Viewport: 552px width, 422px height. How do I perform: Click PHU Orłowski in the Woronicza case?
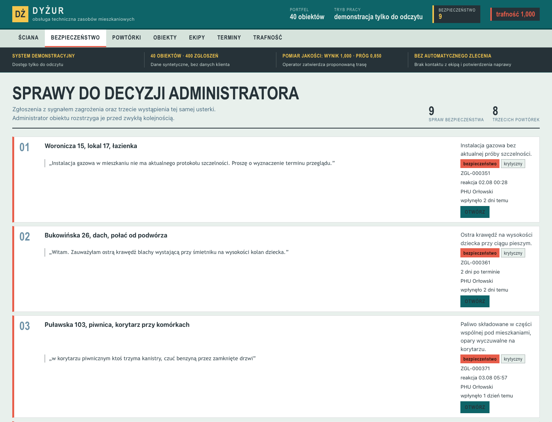tap(476, 191)
